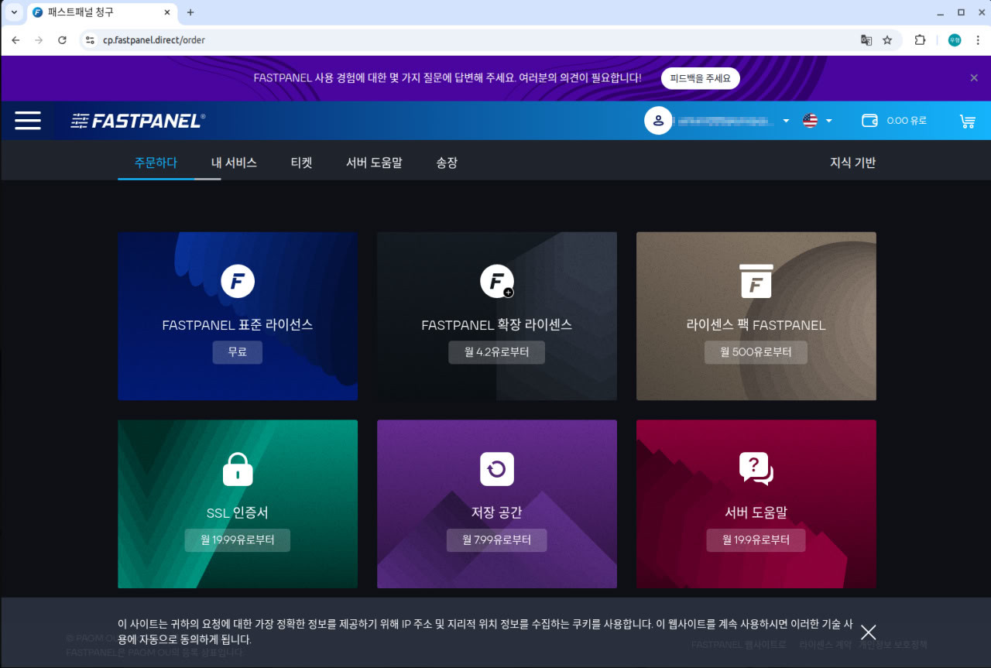Click the browser back arrow

click(x=15, y=40)
